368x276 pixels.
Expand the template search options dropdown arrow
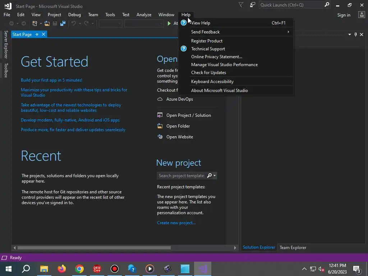click(x=215, y=175)
